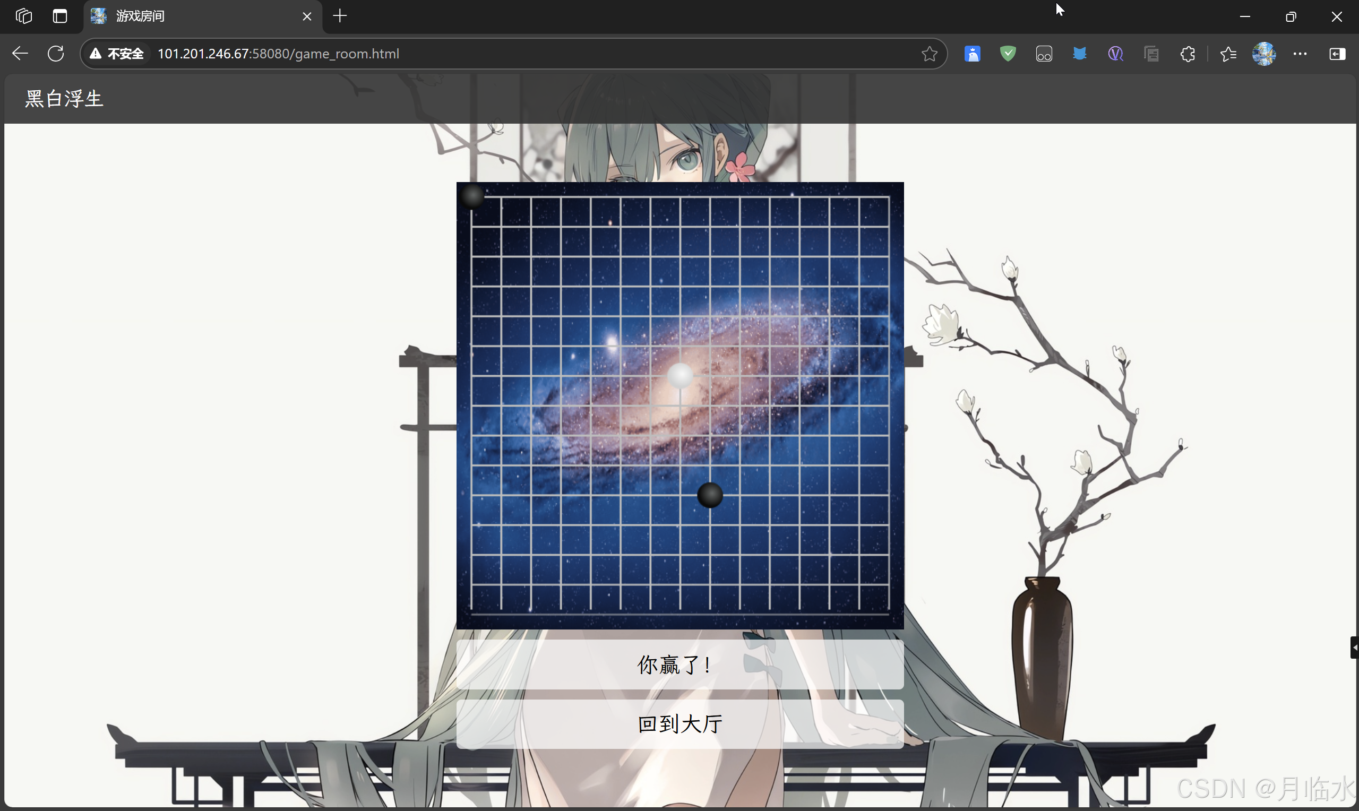Click the white stone on the board
Viewport: 1359px width, 811px height.
(x=680, y=375)
